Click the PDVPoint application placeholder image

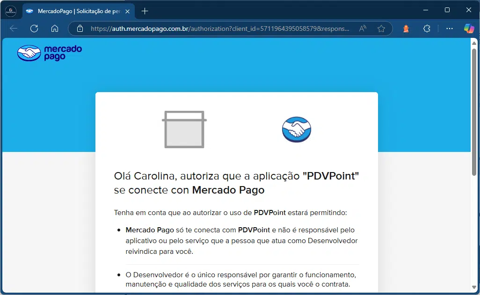(x=184, y=130)
